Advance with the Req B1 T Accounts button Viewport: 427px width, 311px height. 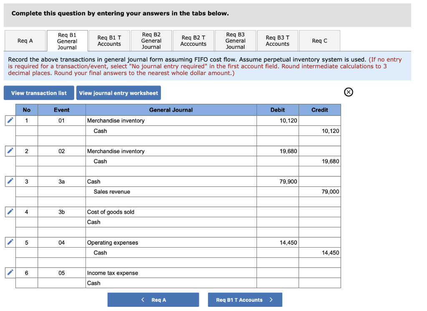point(245,299)
